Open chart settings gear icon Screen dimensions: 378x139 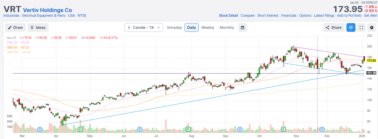pyautogui.click(x=372, y=27)
